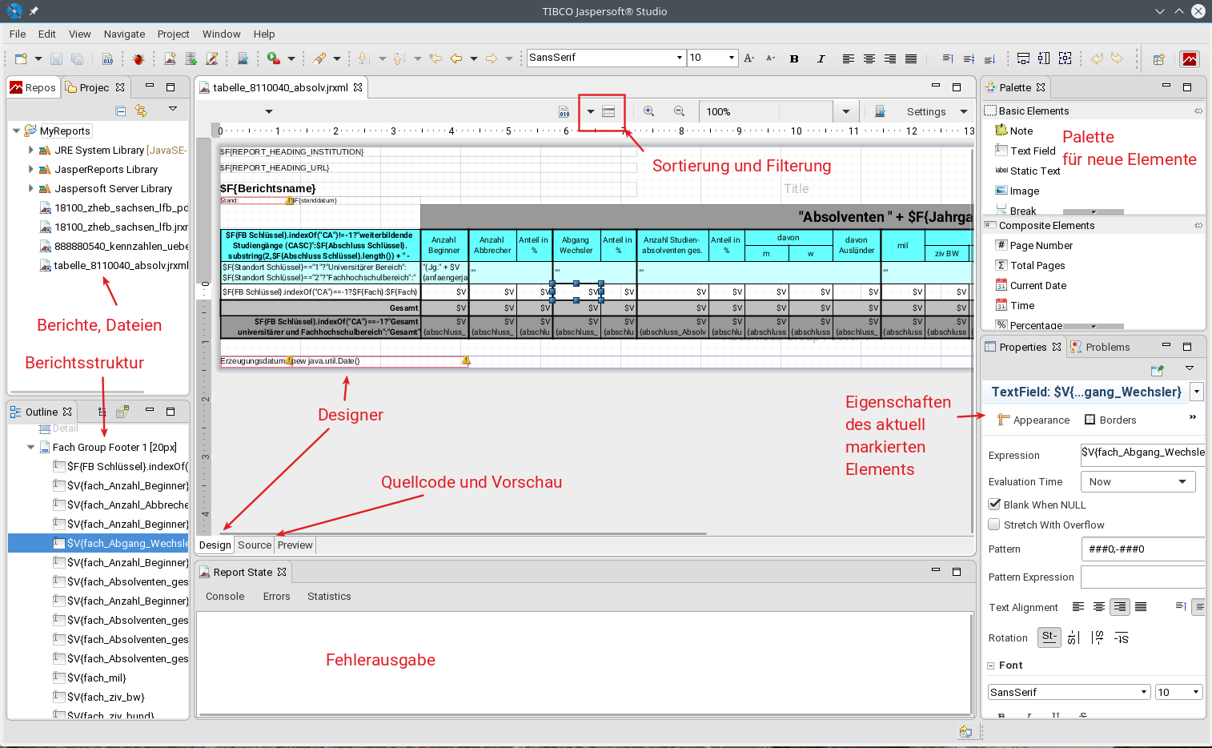This screenshot has width=1212, height=748.
Task: Toggle left text alignment in Properties
Action: pos(1078,607)
